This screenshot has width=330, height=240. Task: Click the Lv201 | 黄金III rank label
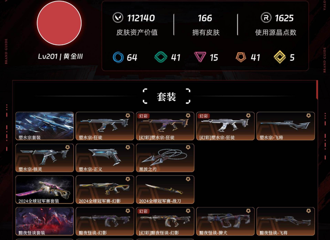click(61, 56)
